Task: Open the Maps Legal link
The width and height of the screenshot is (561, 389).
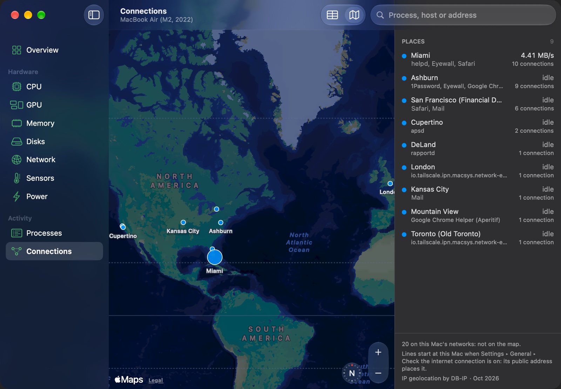Action: [156, 380]
